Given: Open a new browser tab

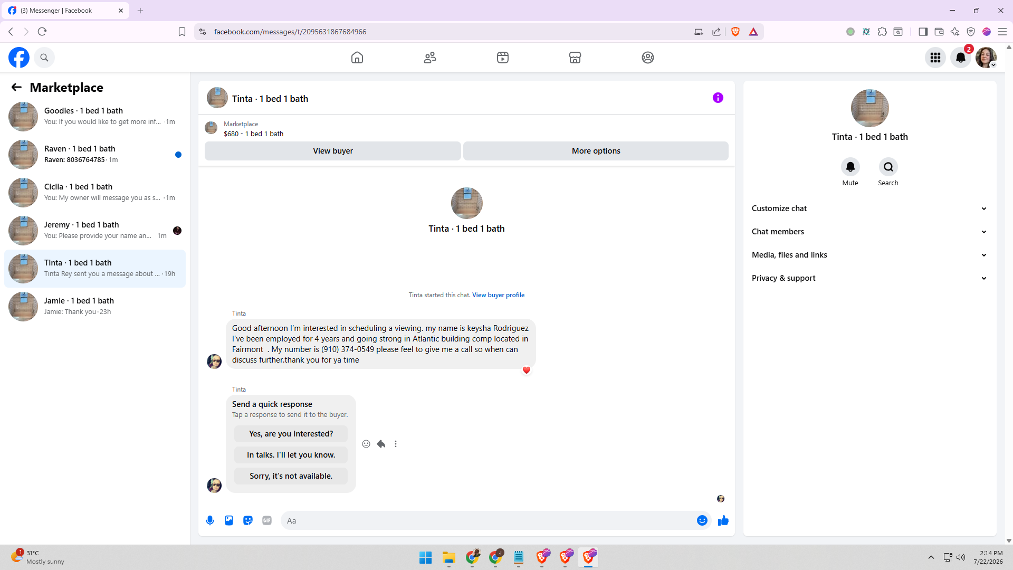Looking at the screenshot, I should (x=140, y=11).
